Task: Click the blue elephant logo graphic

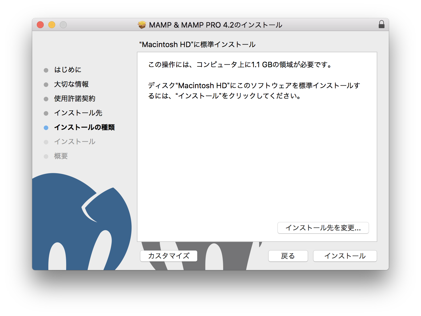Action: 72,215
